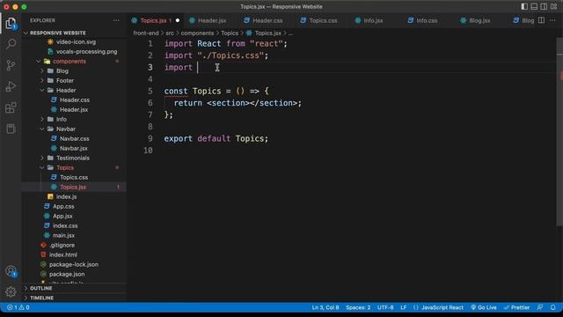Open Explorer more actions ellipsis
This screenshot has height=317, width=563.
pos(116,20)
